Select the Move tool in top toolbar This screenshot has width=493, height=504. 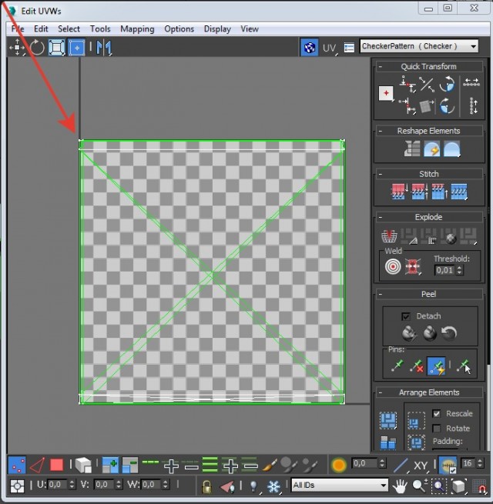[x=17, y=48]
